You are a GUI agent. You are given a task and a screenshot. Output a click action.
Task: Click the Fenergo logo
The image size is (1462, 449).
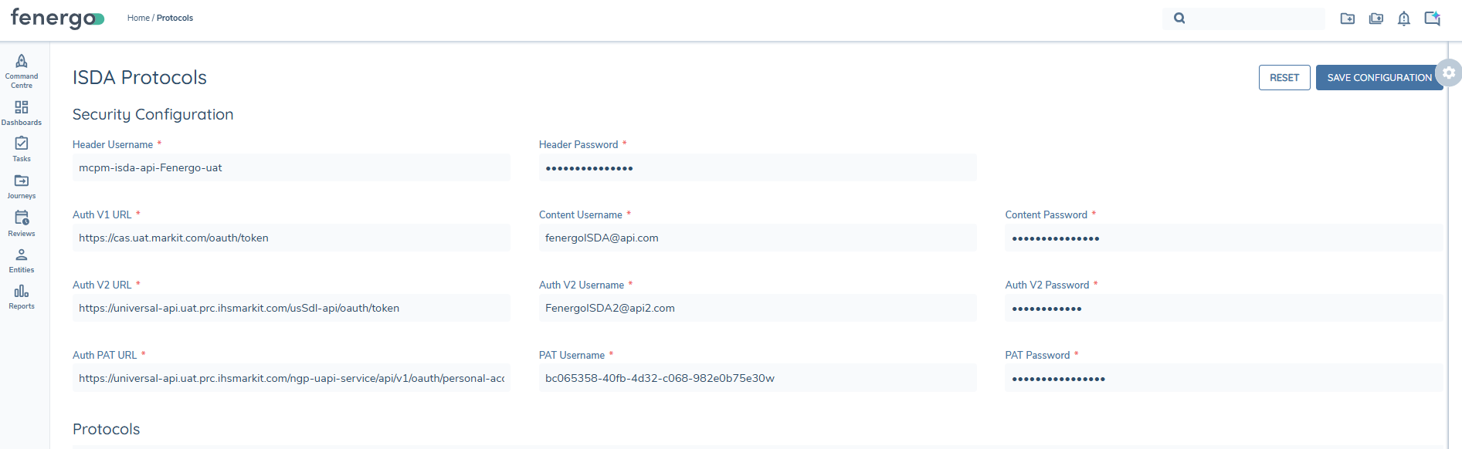(x=57, y=18)
